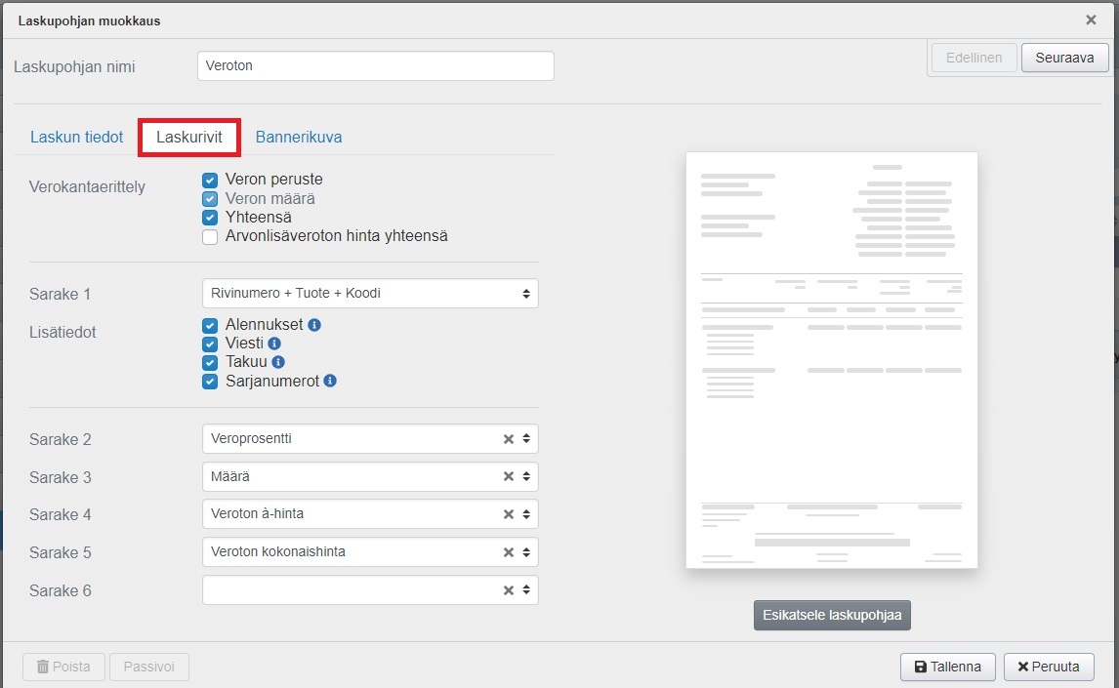Open the Sarake 1 dropdown
This screenshot has width=1119, height=688.
coord(369,294)
